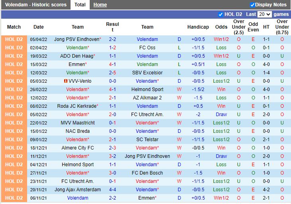
Task: Open Emmen team in 15/03/22 row
Action: 77,64
